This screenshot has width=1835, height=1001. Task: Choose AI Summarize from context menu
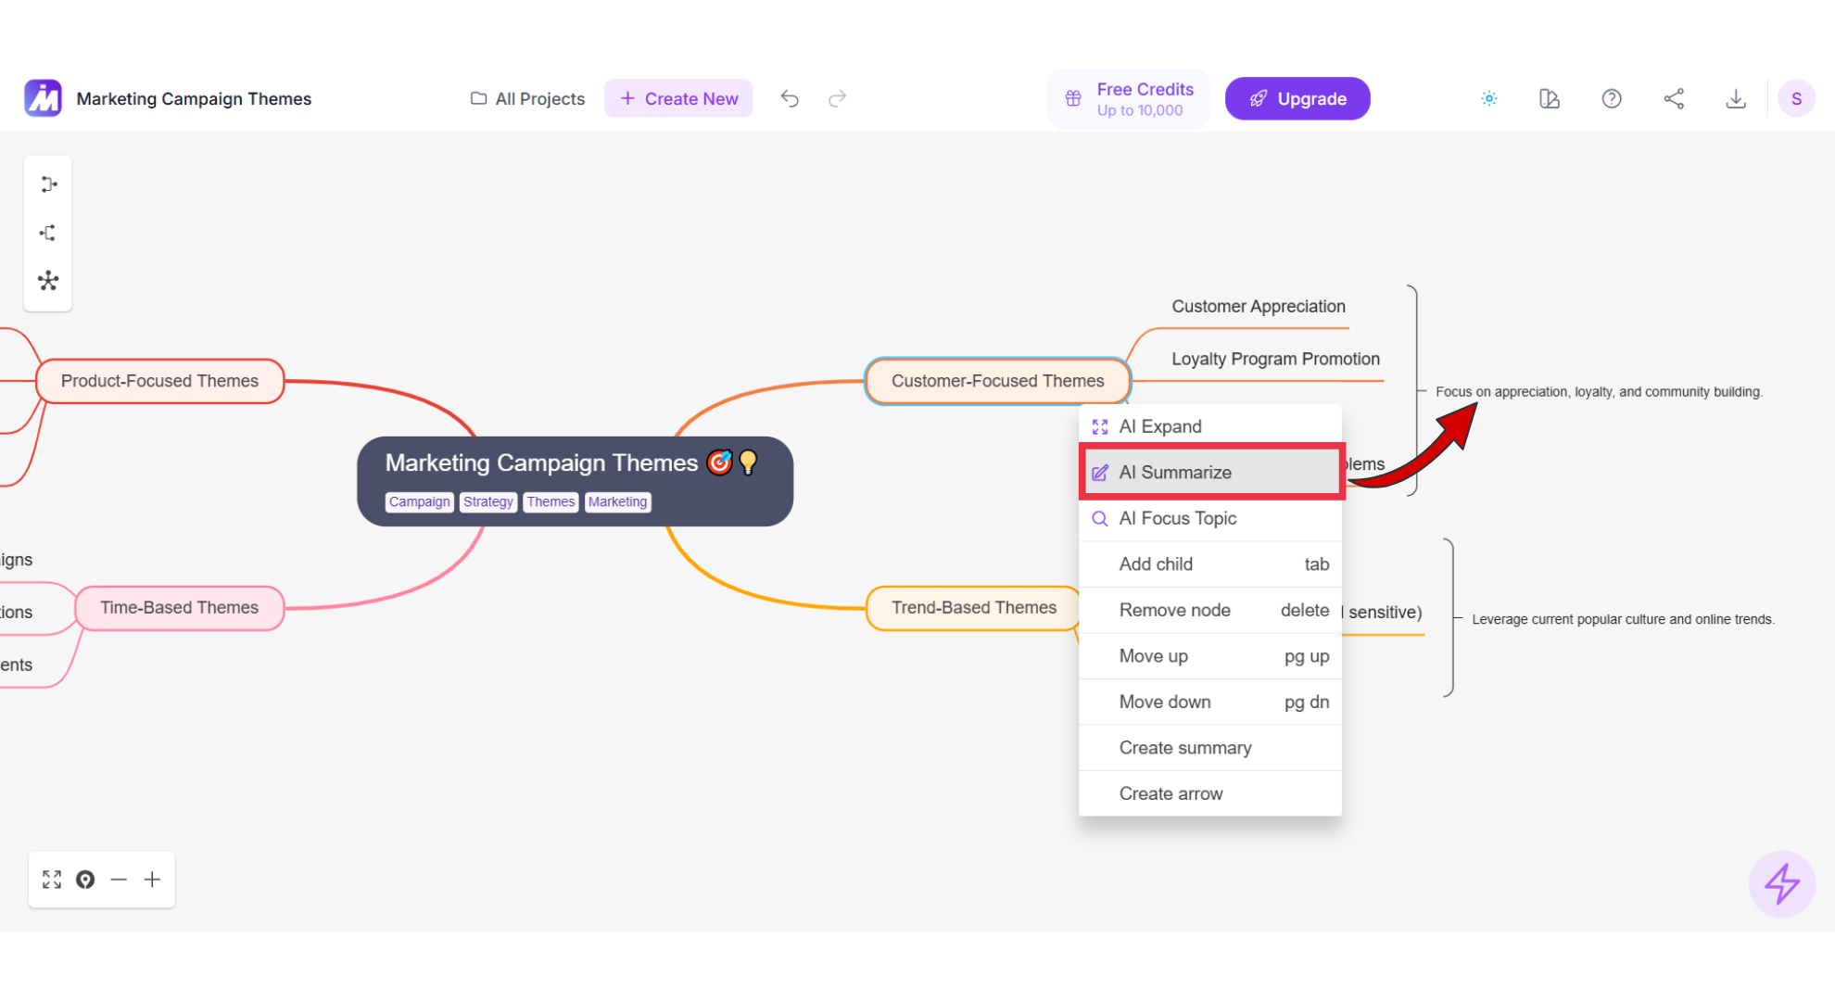point(1210,472)
